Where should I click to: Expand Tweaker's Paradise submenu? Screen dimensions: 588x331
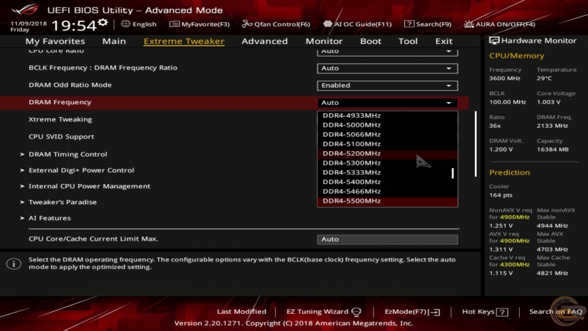point(63,202)
